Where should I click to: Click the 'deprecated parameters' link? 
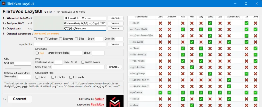[47, 34]
